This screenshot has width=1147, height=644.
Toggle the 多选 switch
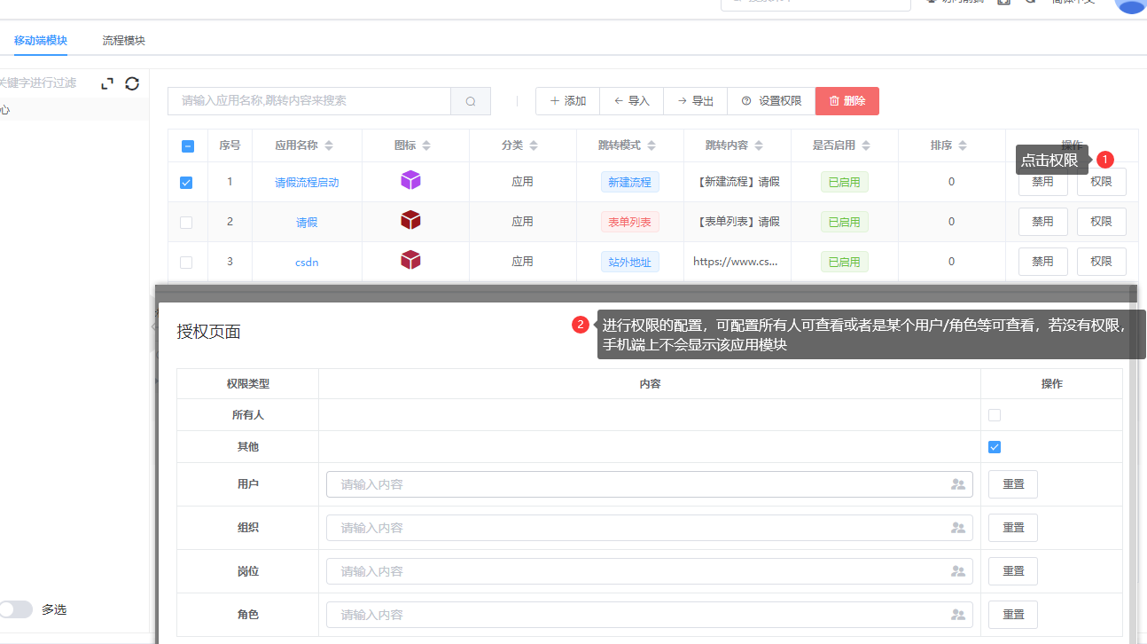click(x=17, y=609)
